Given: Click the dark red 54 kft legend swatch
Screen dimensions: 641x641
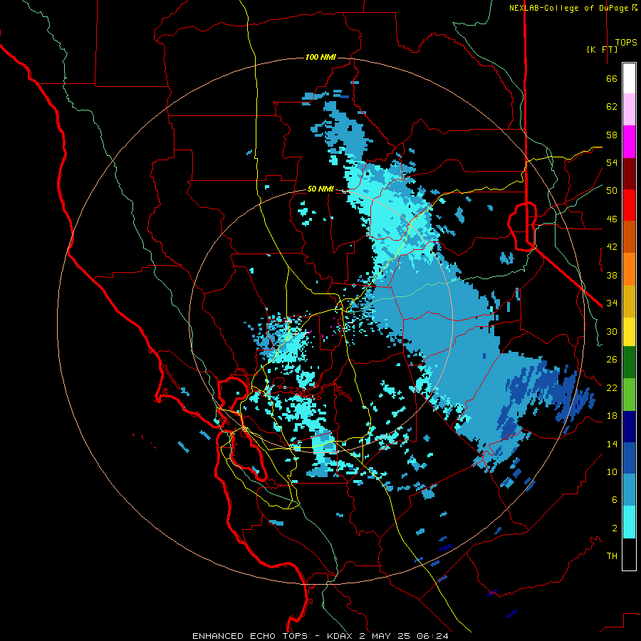Looking at the screenshot, I should click(629, 174).
